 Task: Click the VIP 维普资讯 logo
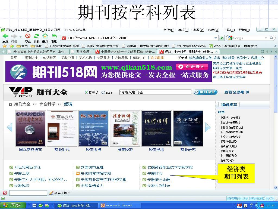tap(21, 92)
